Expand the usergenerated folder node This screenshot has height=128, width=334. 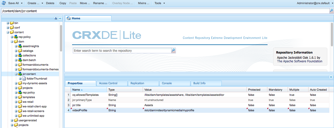point(12,120)
